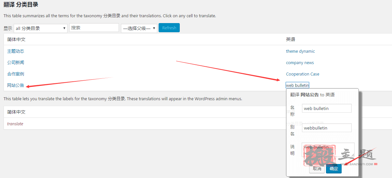
Task: Click the 简体中文 header of terms table
Action: (16, 39)
